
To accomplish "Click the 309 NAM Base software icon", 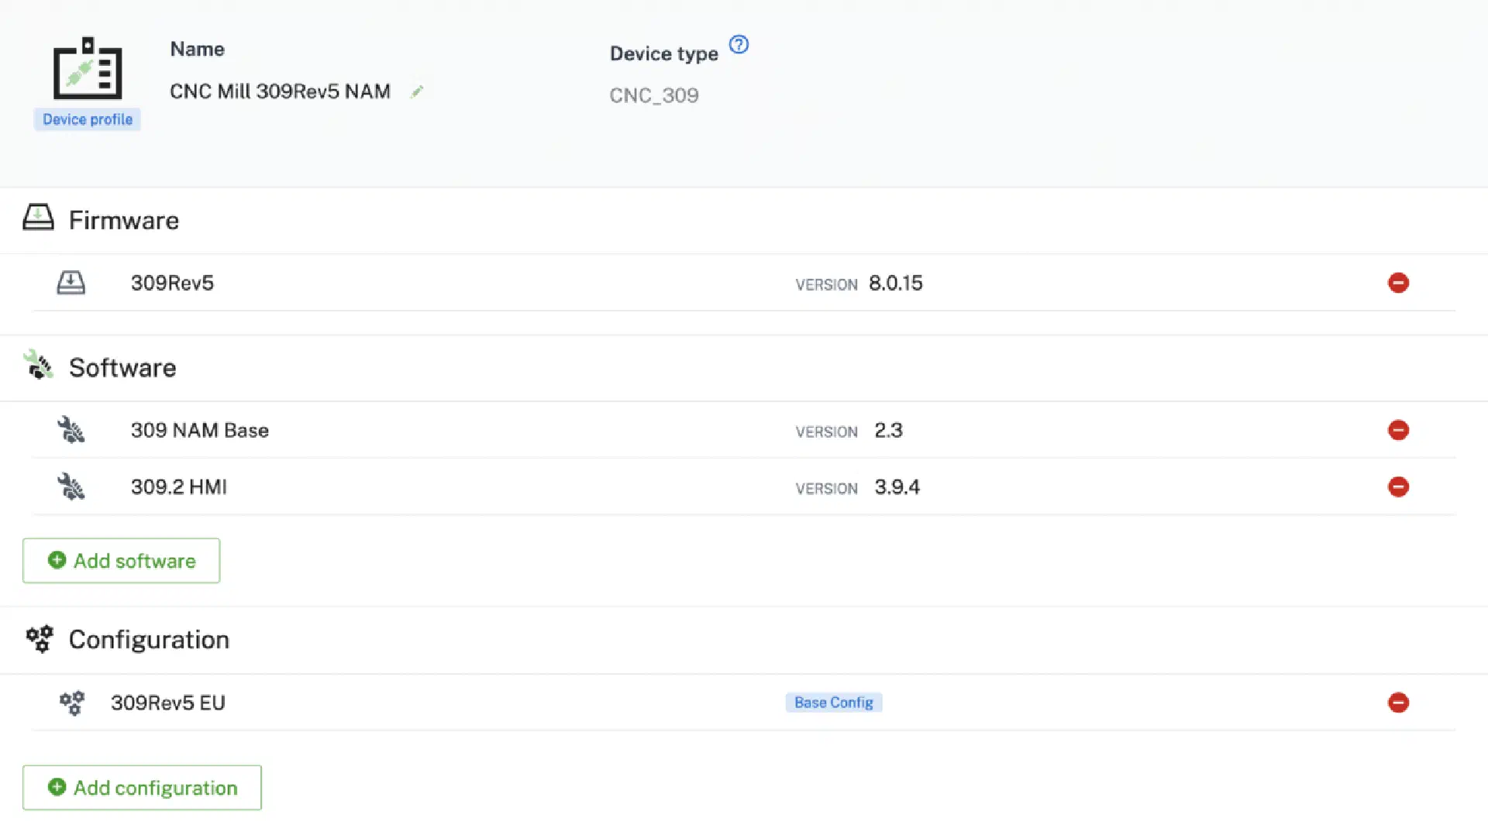I will [71, 430].
